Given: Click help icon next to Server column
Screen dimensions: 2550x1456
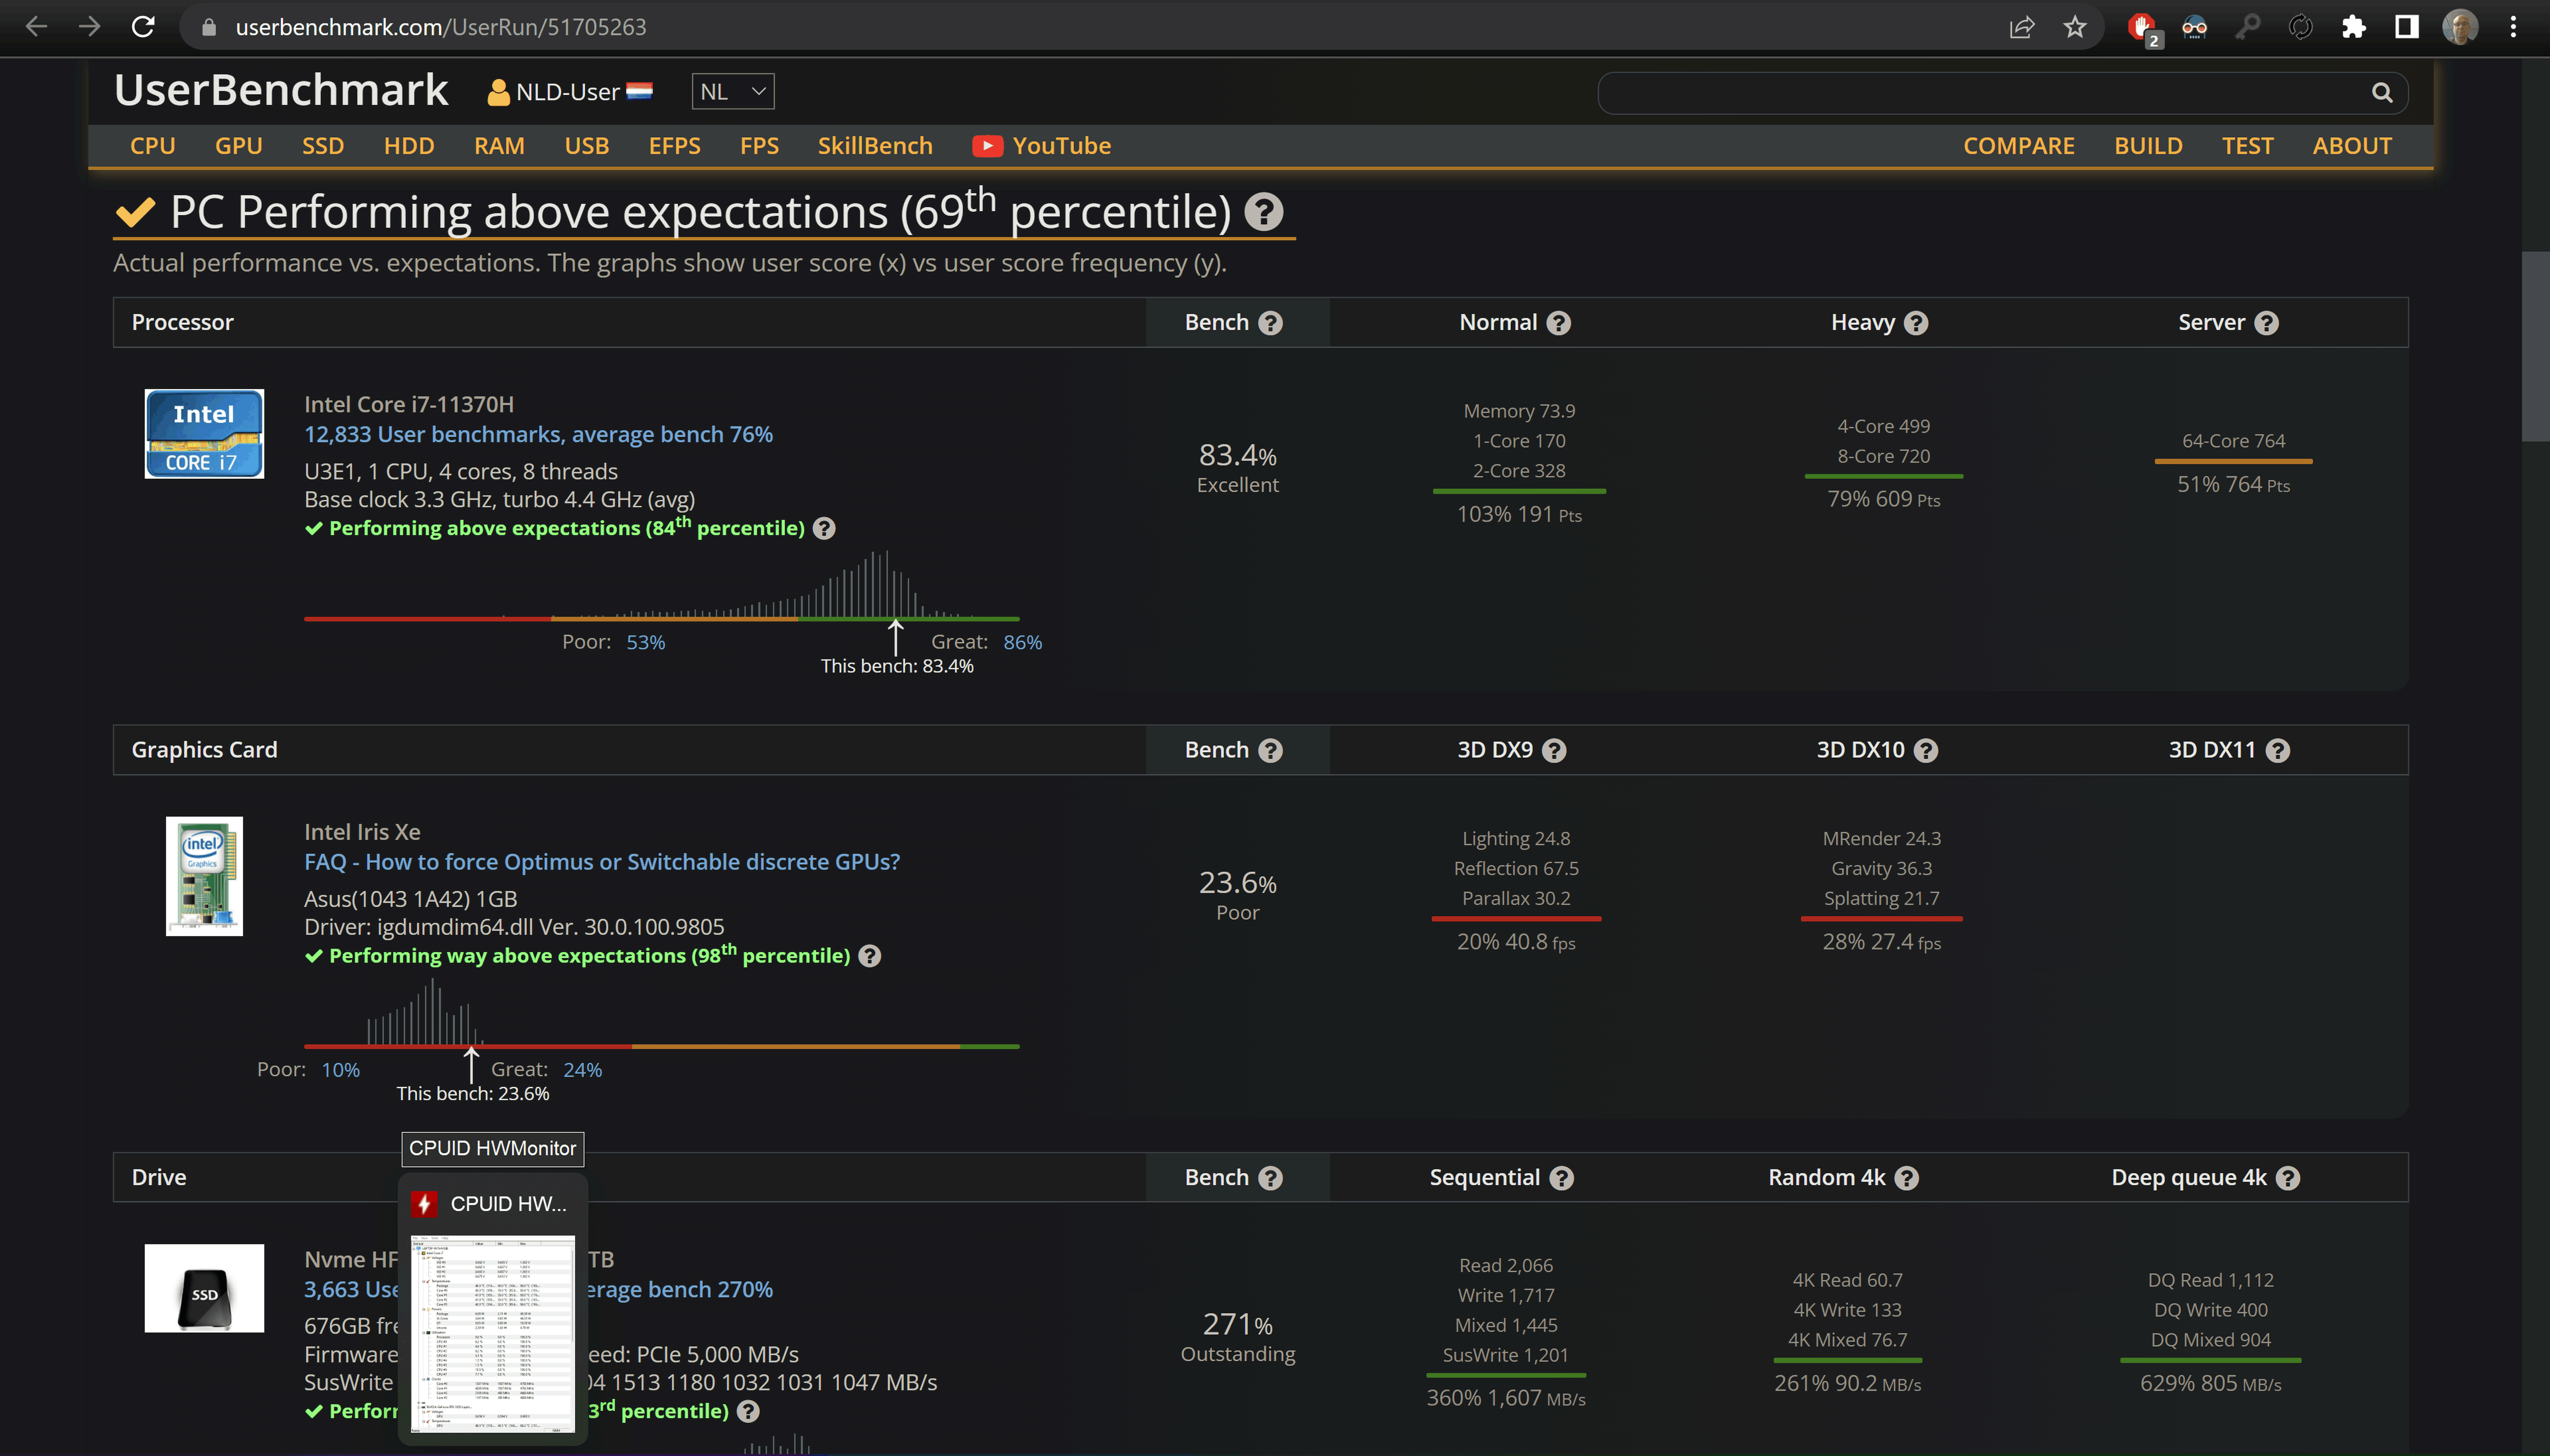Looking at the screenshot, I should click(2267, 323).
